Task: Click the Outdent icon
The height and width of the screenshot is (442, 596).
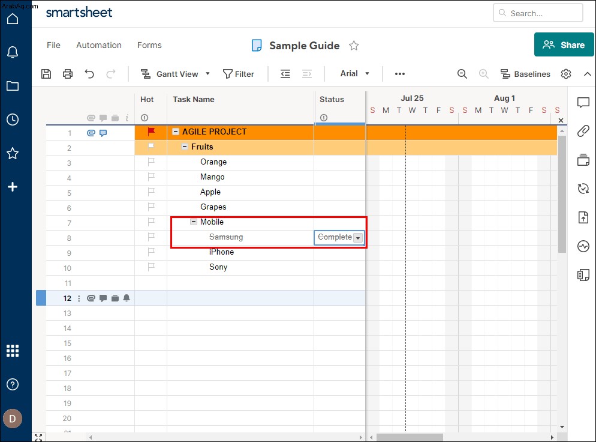Action: coord(285,74)
